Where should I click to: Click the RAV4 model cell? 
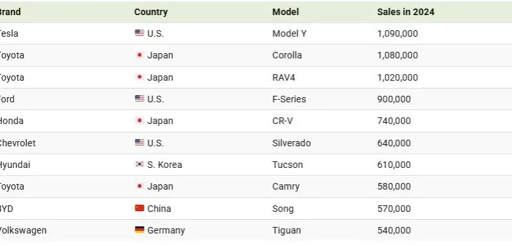click(284, 77)
